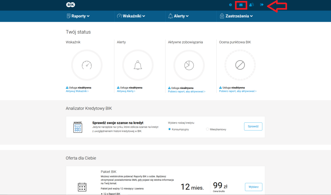Open the Zastrzeżenia menu
This screenshot has height=195, width=331.
tap(236, 16)
